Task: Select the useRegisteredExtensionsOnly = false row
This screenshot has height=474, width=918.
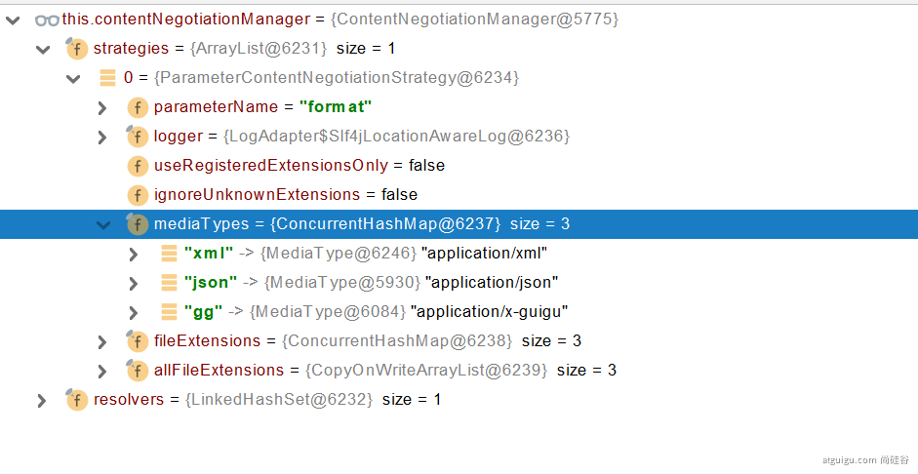Action: 299,166
